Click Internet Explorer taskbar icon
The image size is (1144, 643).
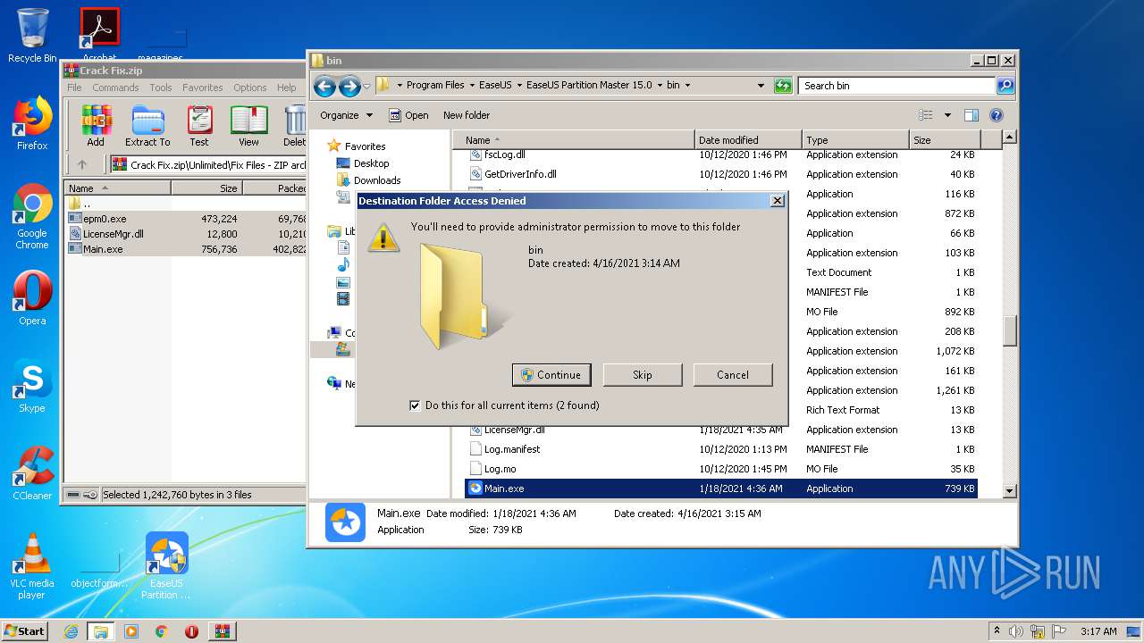coord(71,631)
